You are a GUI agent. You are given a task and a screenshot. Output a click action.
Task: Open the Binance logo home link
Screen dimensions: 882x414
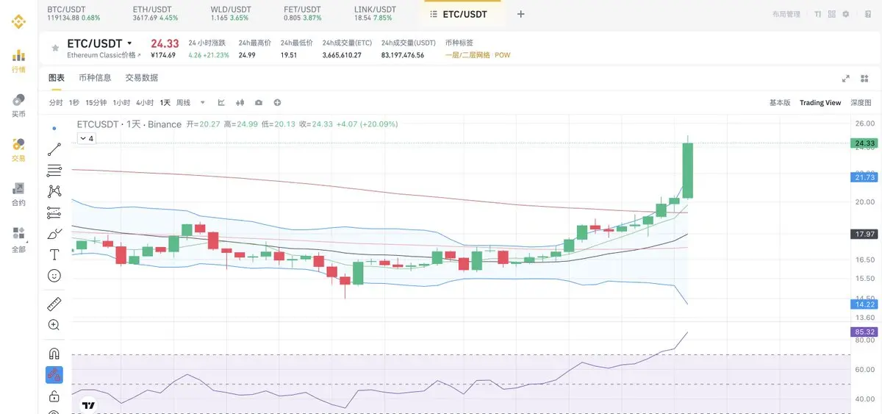point(18,22)
